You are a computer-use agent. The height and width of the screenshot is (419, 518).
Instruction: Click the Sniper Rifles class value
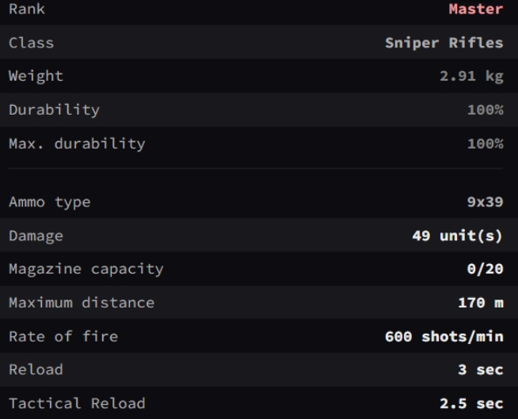444,43
